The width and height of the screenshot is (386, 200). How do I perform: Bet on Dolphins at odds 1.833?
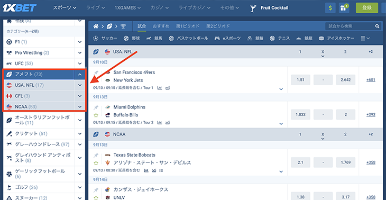(x=300, y=114)
